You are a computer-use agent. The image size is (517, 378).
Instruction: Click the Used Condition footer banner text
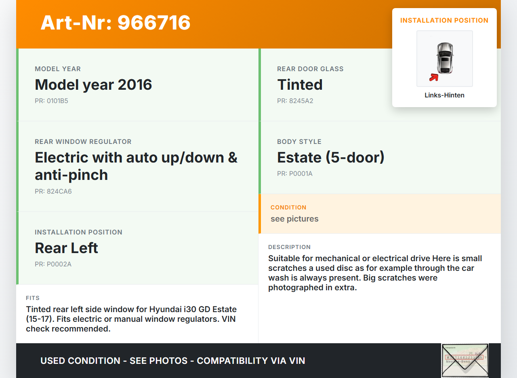(x=172, y=361)
